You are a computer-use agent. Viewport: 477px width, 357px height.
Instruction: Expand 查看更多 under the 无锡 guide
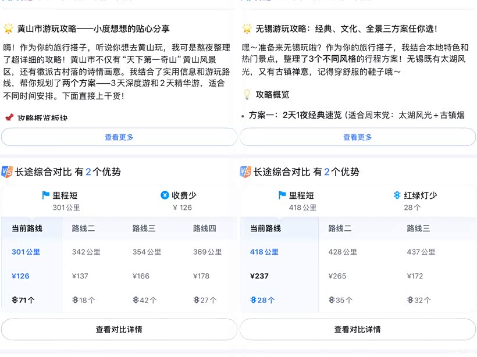pos(357,137)
